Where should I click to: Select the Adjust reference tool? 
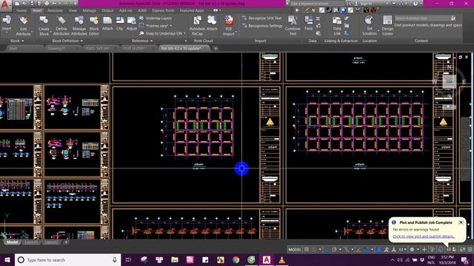132,23
